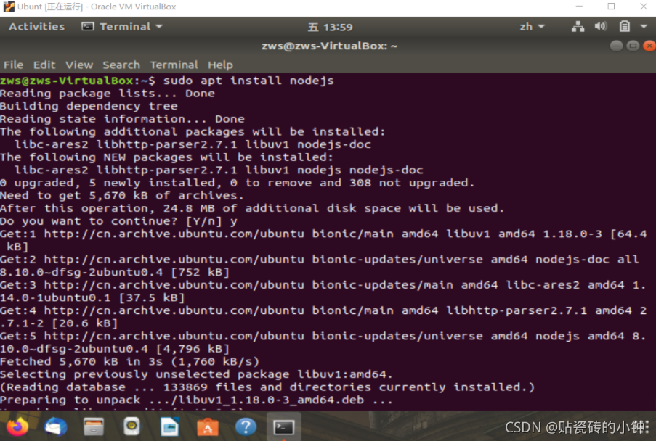The image size is (656, 441).
Task: Open the Terminal menu in the menu bar
Action: pos(174,65)
